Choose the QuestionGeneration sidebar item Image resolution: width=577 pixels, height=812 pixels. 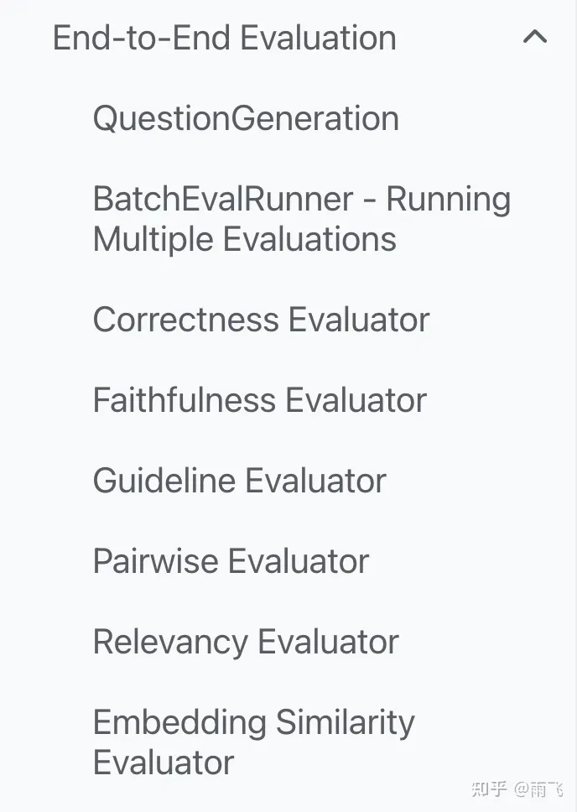246,118
